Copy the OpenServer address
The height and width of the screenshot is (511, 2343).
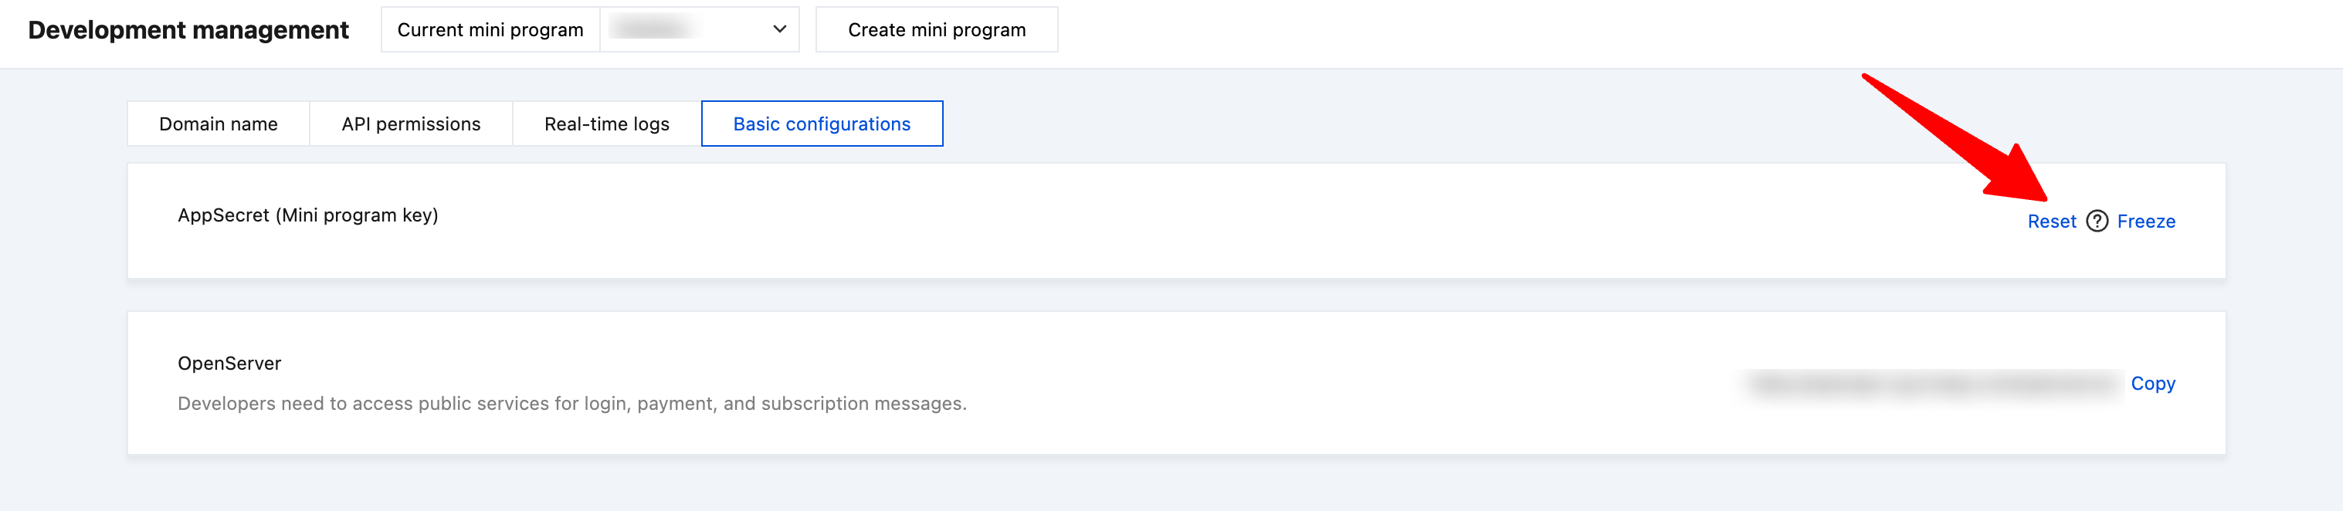2152,383
